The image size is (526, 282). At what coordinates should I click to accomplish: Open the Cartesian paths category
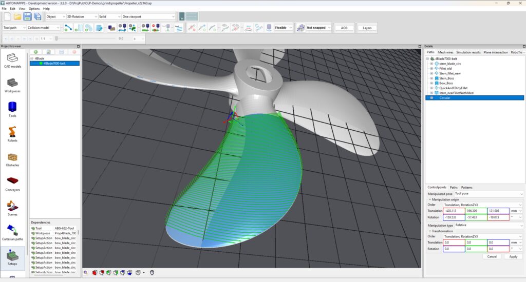tap(12, 233)
